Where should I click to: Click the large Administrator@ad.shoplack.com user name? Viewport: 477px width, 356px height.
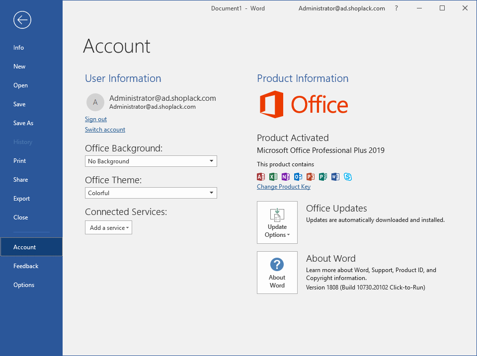point(162,98)
